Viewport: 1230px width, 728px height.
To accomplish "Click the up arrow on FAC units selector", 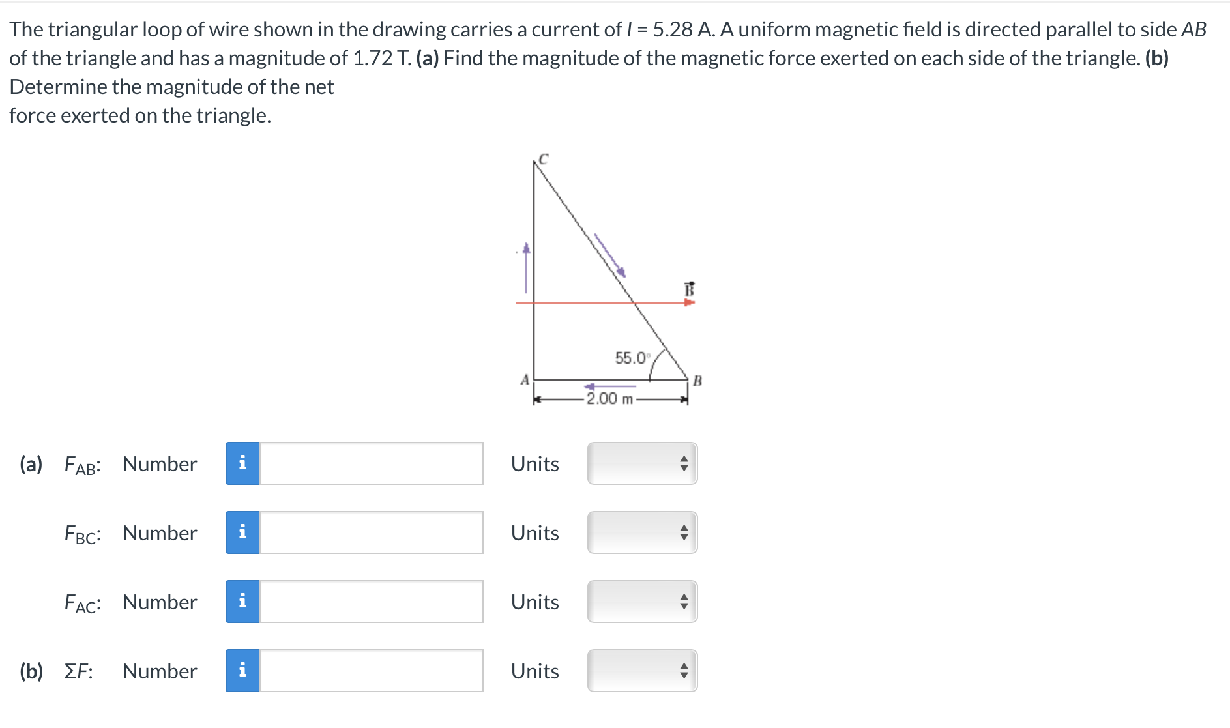I will tap(683, 598).
